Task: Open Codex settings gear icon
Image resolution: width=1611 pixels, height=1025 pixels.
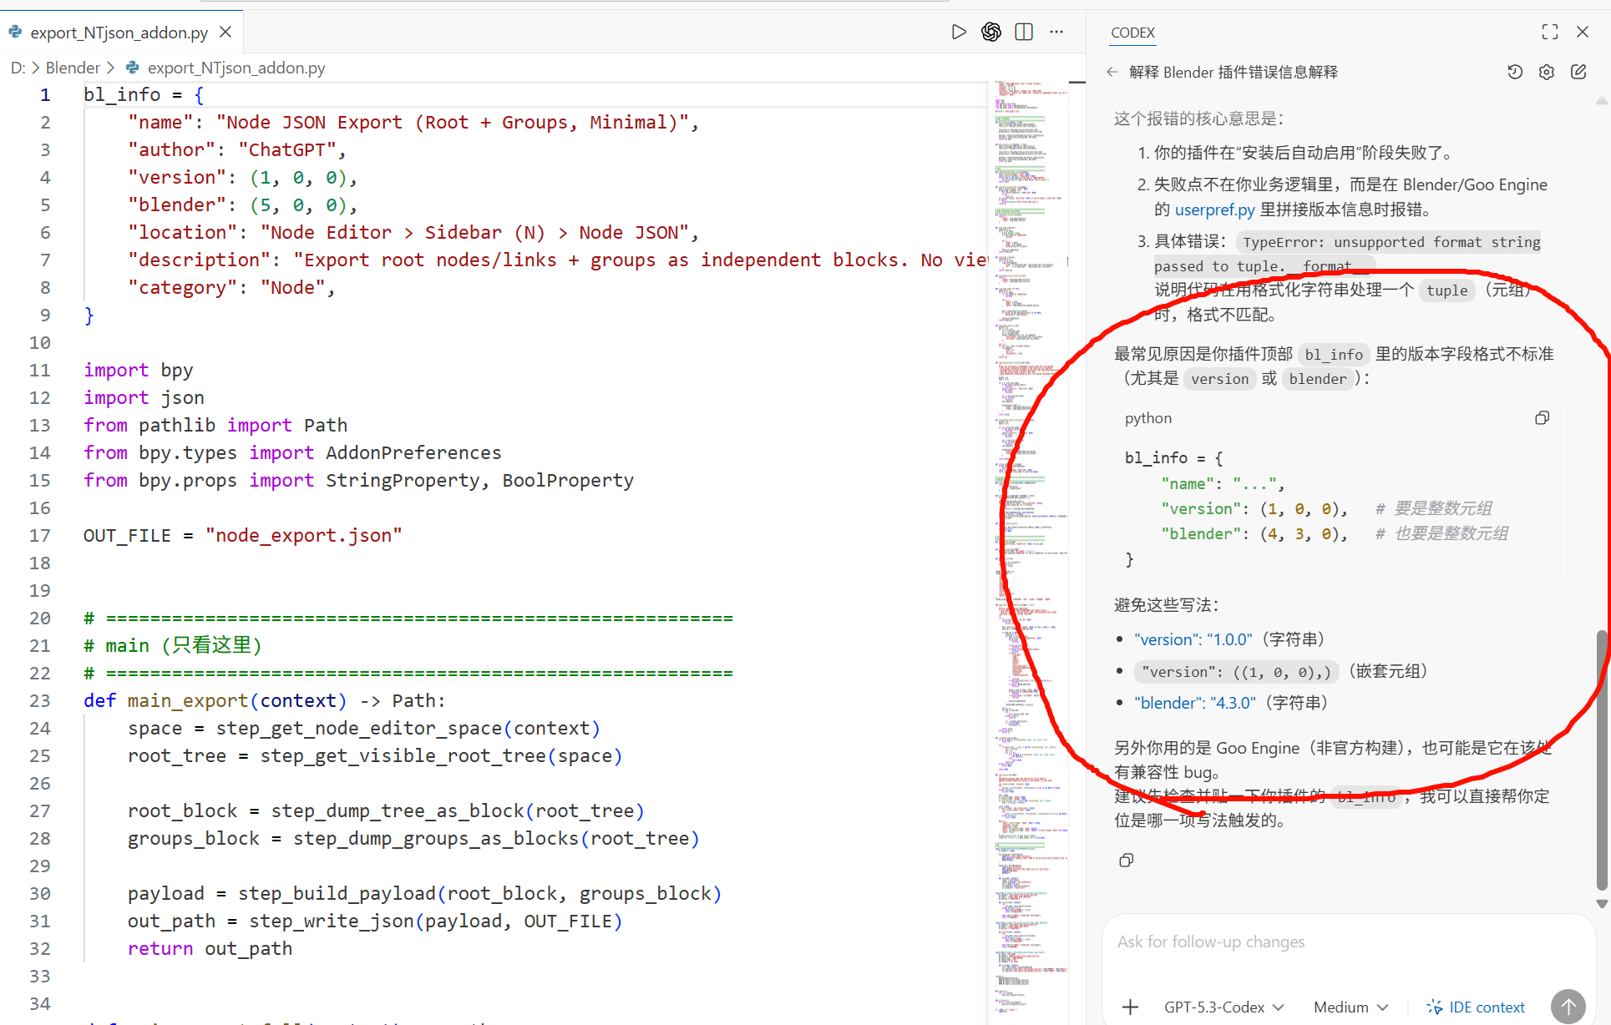Action: tap(1547, 72)
